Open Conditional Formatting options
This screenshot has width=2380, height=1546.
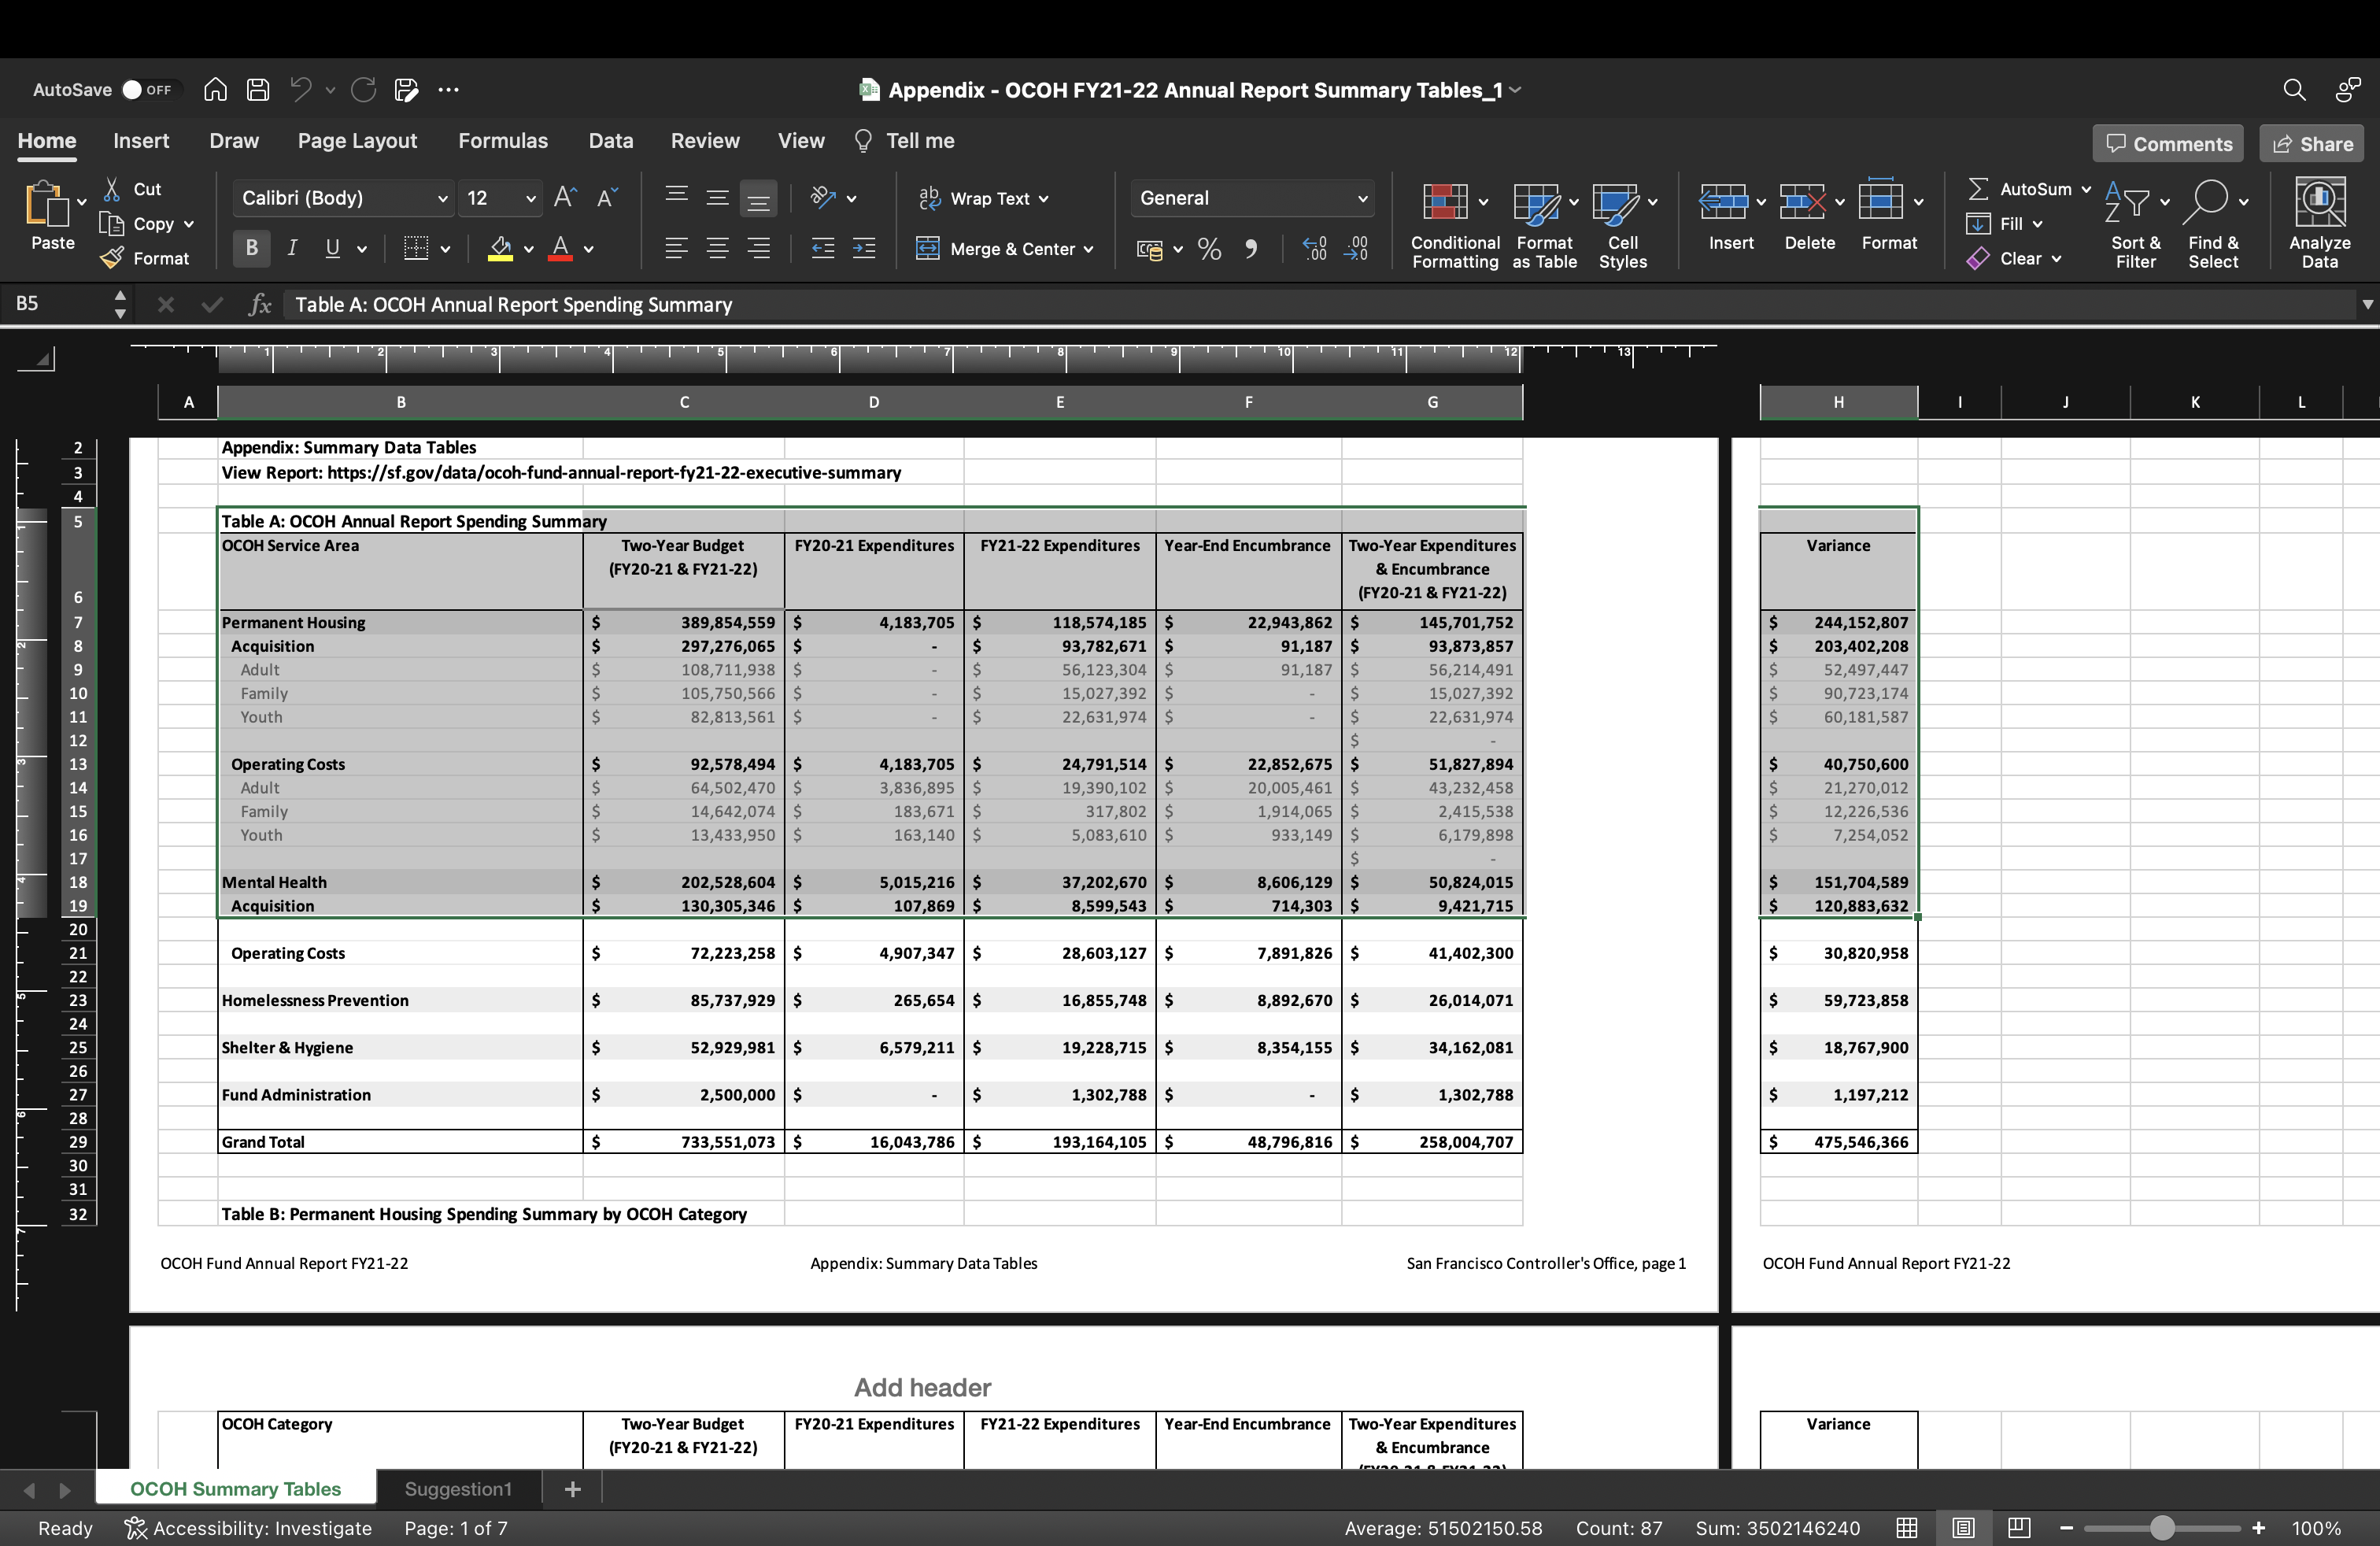pos(1452,222)
